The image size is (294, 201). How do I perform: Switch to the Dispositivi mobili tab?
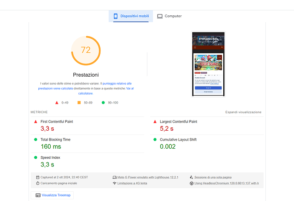[x=131, y=16]
